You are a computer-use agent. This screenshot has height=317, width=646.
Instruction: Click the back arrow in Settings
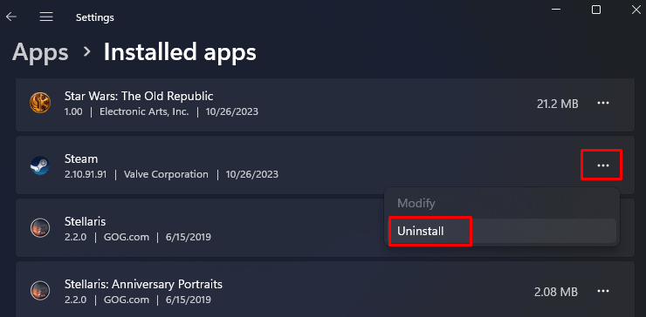11,17
